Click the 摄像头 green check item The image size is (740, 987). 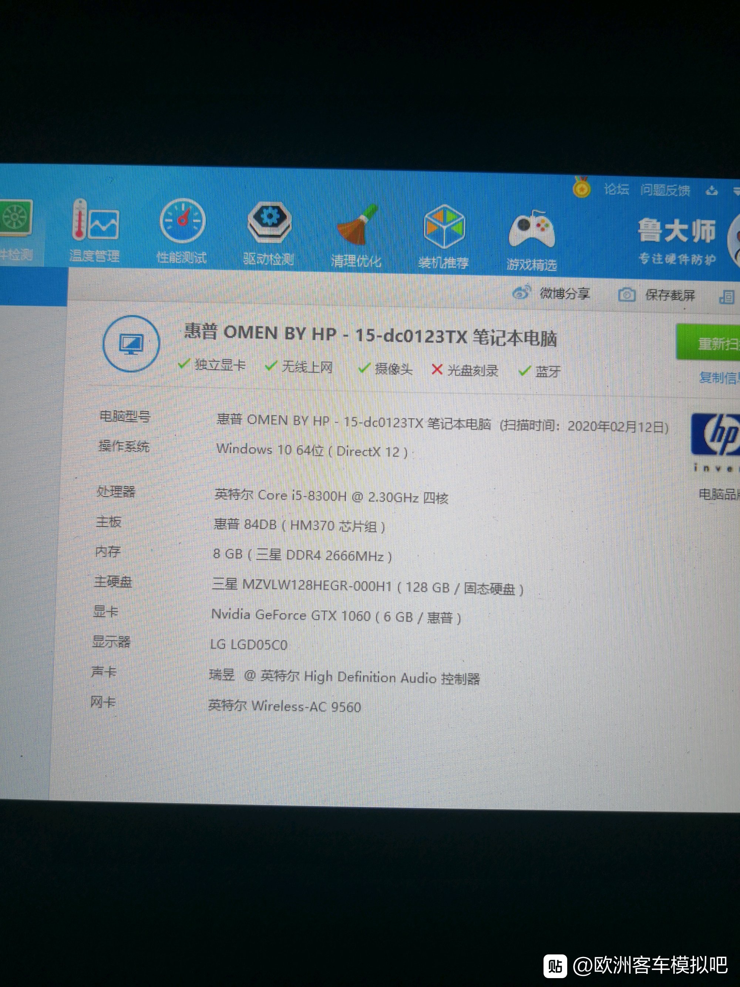(386, 369)
